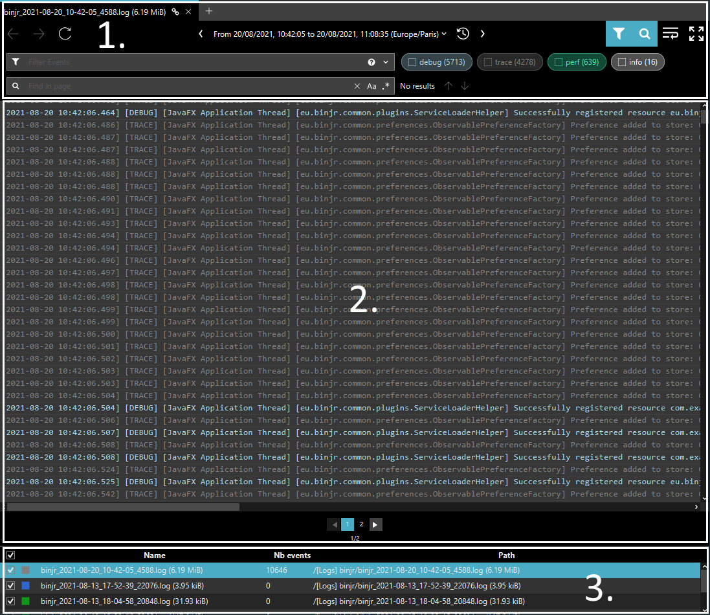Step time range forward with right chevron
Image resolution: width=710 pixels, height=615 pixels.
tap(483, 34)
